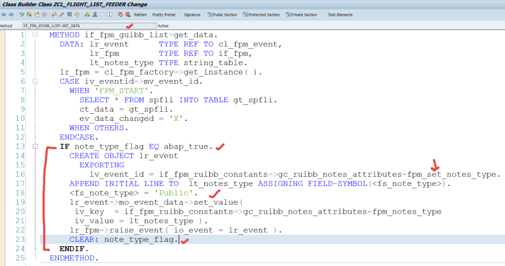Collapse the IF block at line 13
Screen dimensions: 505x266
point(35,146)
